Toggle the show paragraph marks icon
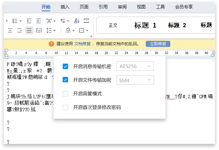This screenshot has width=219, height=150. coord(86,21)
